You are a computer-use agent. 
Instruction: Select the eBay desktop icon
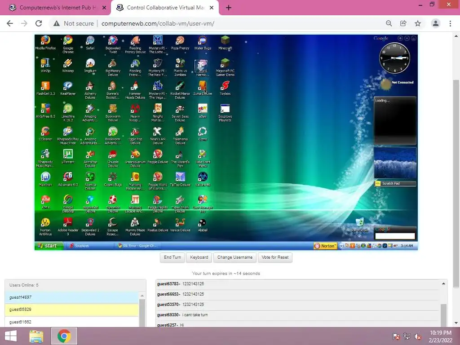(x=203, y=111)
